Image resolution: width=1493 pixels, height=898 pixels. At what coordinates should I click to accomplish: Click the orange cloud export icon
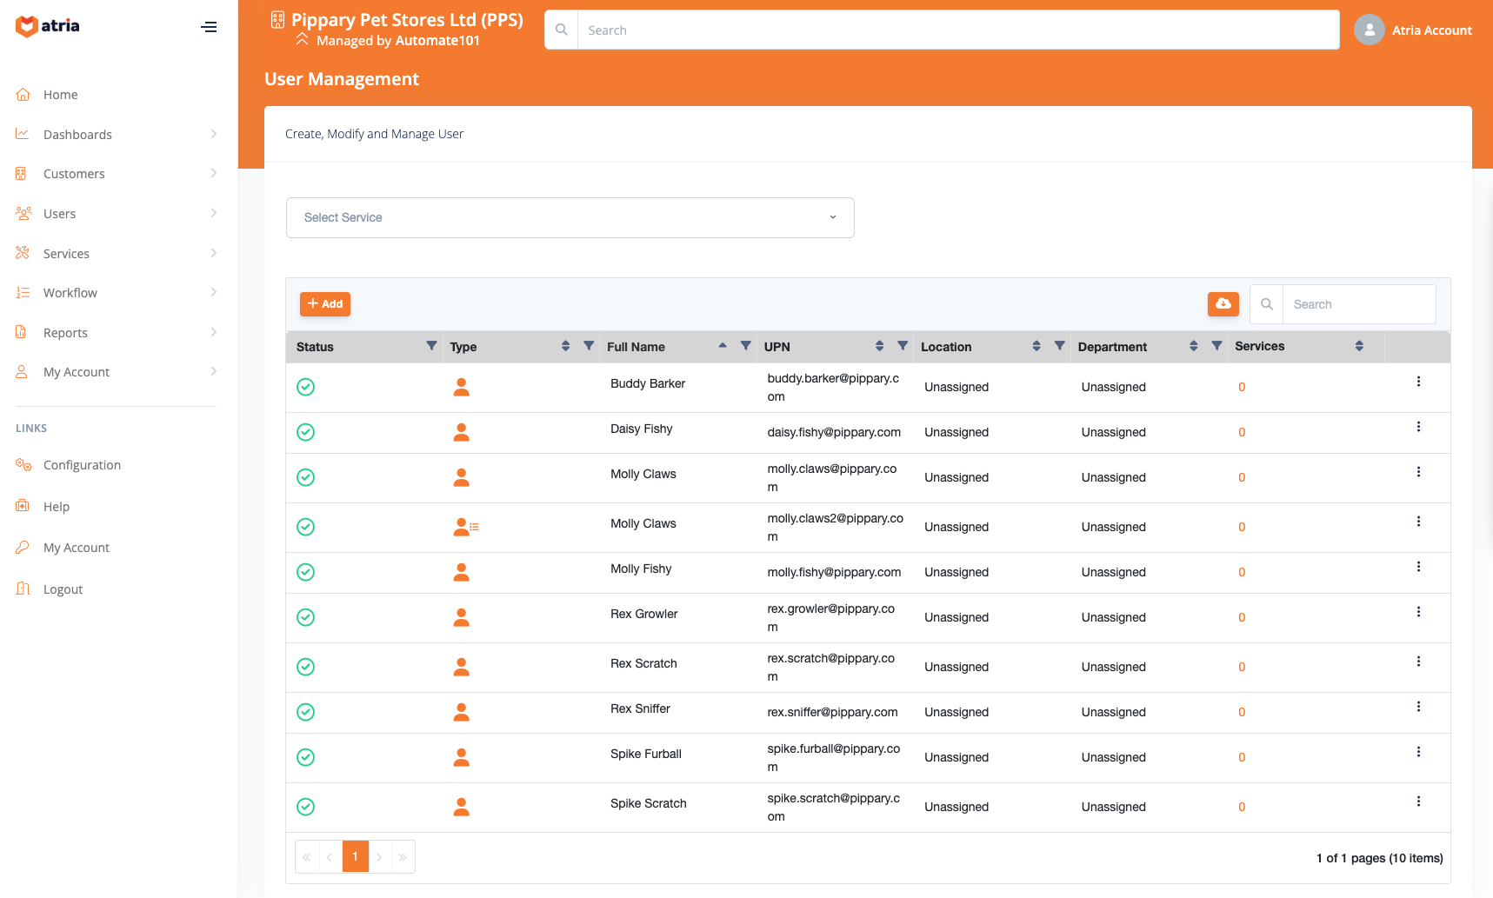[x=1223, y=304]
